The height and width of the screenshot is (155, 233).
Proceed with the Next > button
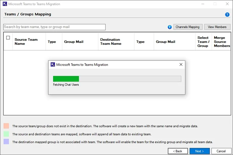(200, 151)
